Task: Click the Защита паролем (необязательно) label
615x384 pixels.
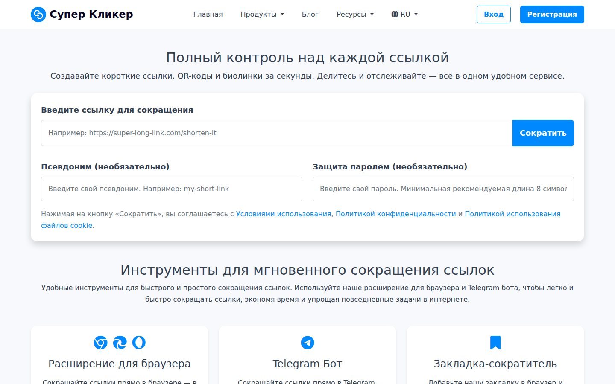Action: (390, 167)
